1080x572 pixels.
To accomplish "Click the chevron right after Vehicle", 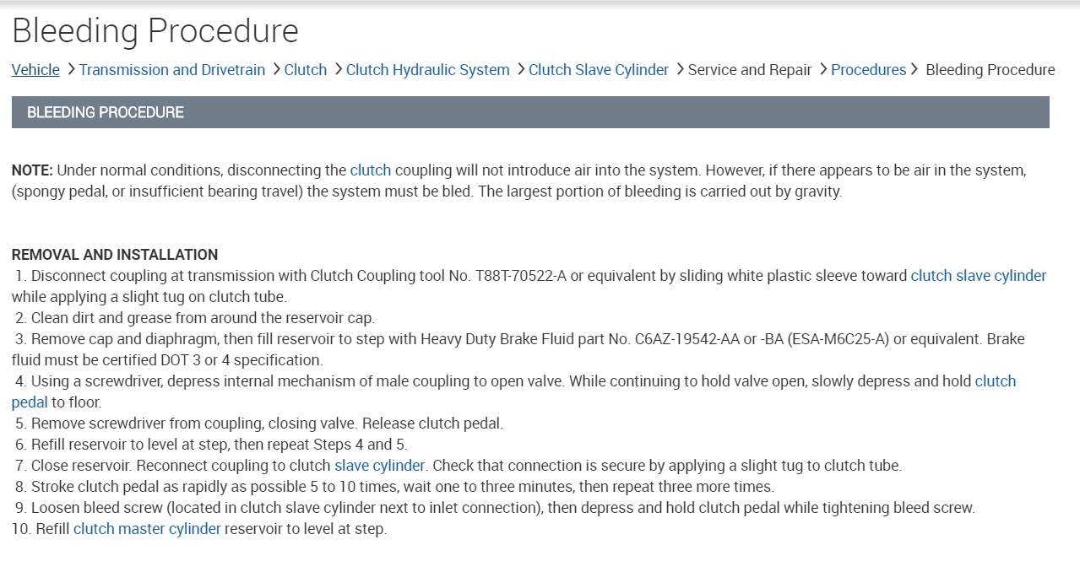I will (70, 69).
